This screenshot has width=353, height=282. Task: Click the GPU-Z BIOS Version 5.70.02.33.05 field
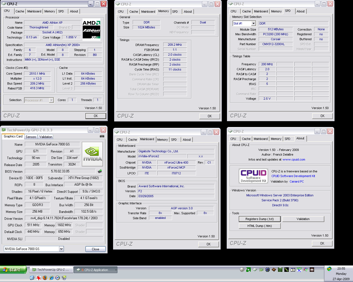coord(60,171)
